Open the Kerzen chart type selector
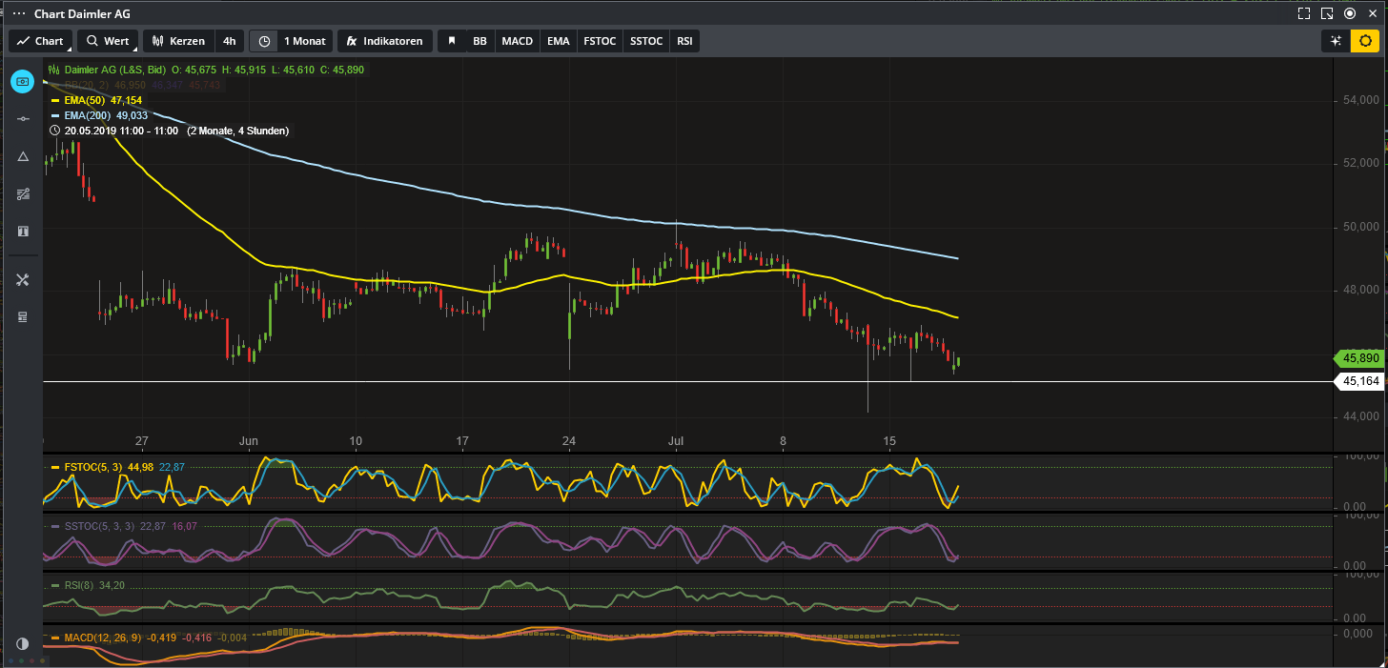Viewport: 1388px width, 668px height. coord(177,41)
